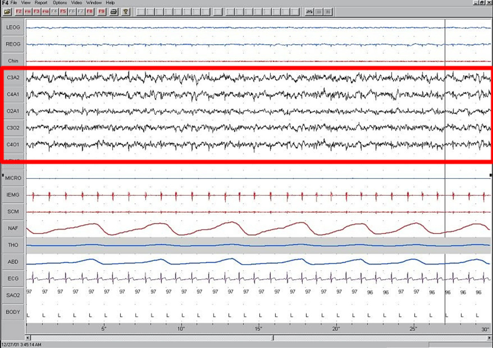
Task: Open the Video menu
Action: tap(76, 2)
